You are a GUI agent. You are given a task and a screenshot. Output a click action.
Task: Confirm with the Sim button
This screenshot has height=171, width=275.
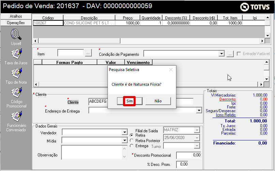(130, 101)
